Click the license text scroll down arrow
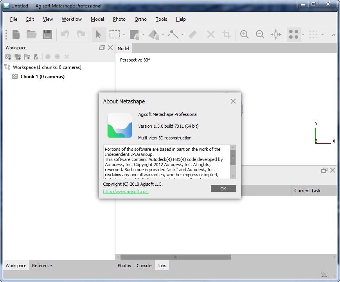The height and width of the screenshot is (282, 340). coord(233,176)
